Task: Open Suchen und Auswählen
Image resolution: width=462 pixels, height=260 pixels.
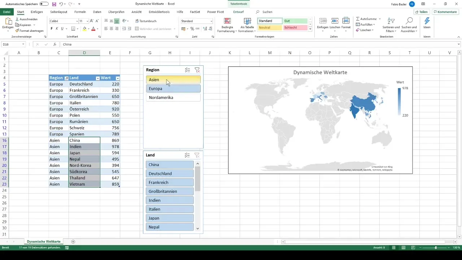Action: pos(409,25)
